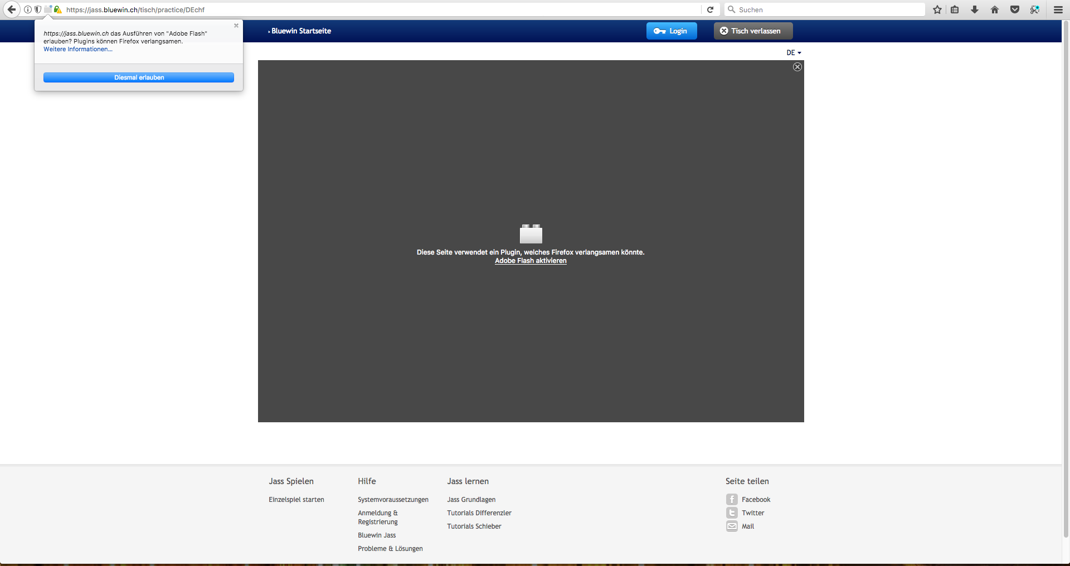Open the tracking protection shield icon
This screenshot has height=566, width=1070.
pyautogui.click(x=38, y=9)
